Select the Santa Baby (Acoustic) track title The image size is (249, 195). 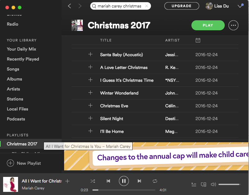click(121, 55)
